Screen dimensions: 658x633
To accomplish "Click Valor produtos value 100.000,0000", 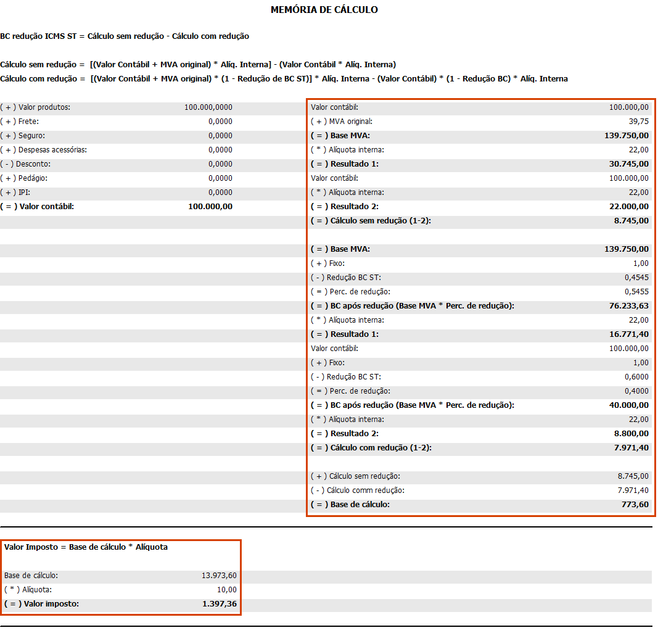I will coord(208,107).
